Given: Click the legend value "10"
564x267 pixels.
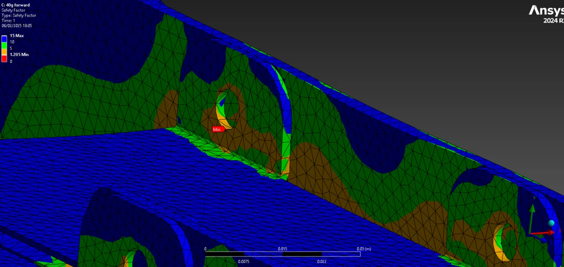Looking at the screenshot, I should (12, 42).
